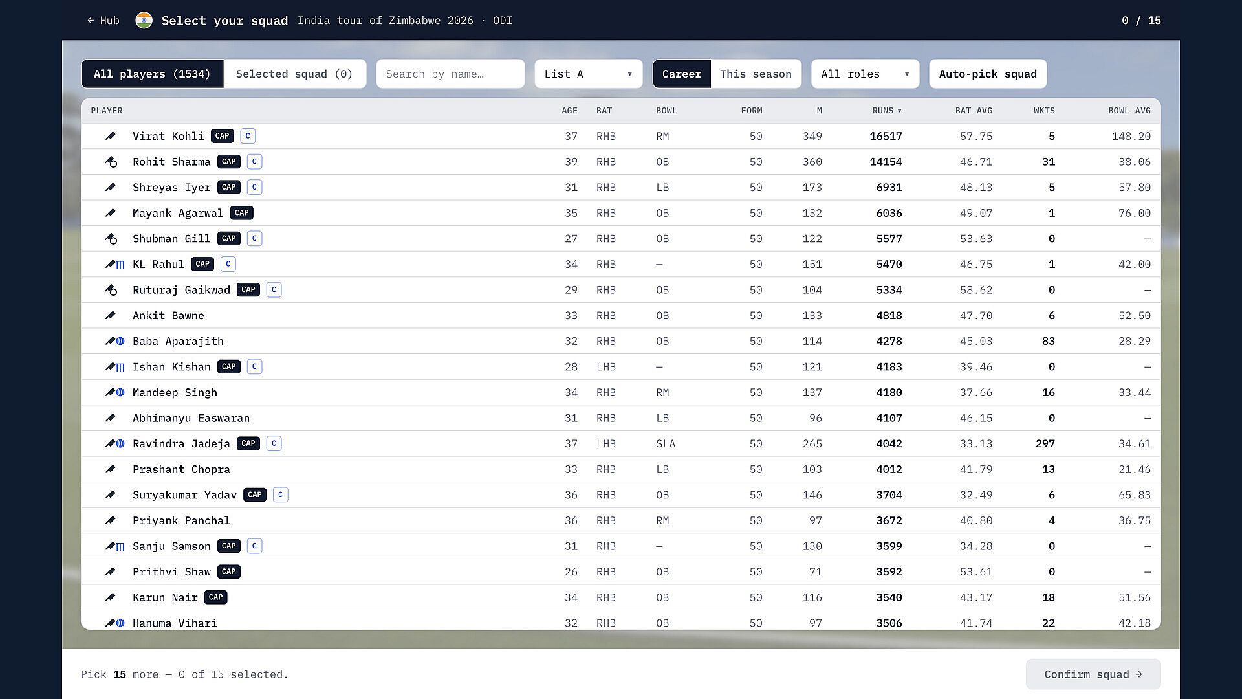Click the bat icon beside Priyank Panchal
Viewport: 1242px width, 699px height.
pos(111,520)
